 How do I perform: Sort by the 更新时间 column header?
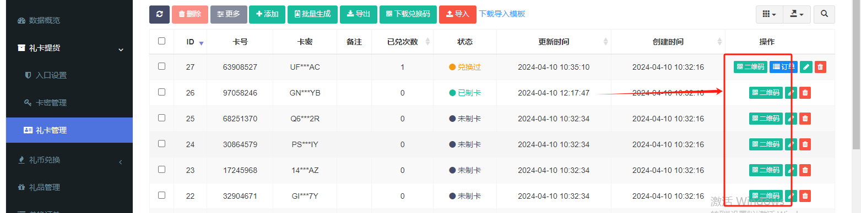[x=554, y=42]
